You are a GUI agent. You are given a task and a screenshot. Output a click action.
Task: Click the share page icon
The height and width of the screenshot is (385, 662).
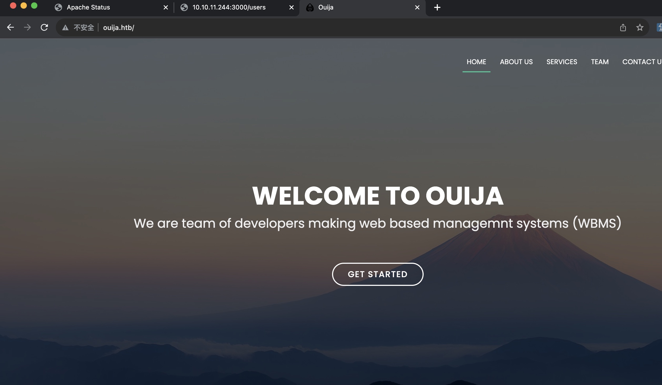(x=623, y=27)
